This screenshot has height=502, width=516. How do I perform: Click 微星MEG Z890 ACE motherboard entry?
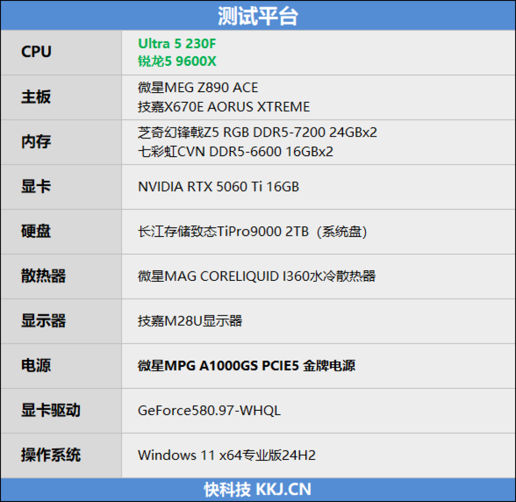click(x=198, y=87)
